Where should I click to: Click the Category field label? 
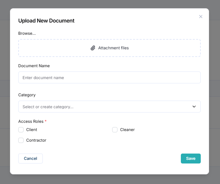click(27, 95)
